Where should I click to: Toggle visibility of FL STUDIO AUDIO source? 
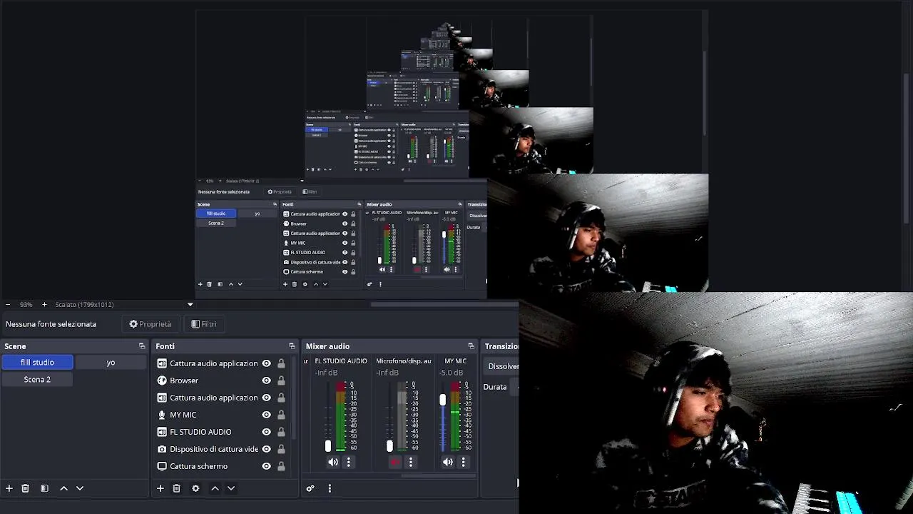pyautogui.click(x=267, y=432)
